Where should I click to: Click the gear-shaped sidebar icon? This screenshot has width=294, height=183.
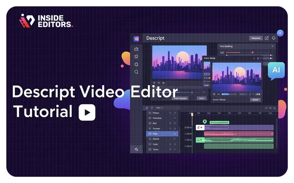point(136,64)
